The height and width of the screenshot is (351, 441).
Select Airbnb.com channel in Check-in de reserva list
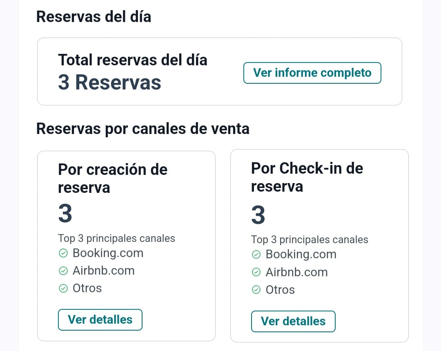[297, 272]
